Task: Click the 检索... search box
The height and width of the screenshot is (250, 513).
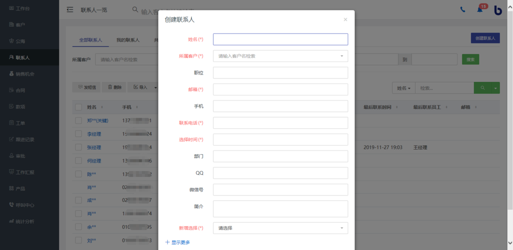Action: (x=444, y=88)
